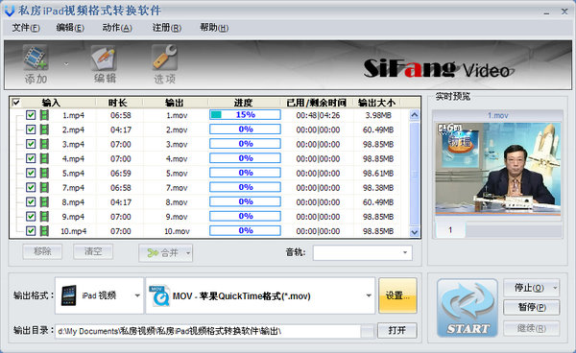This screenshot has width=576, height=353.
Task: Click the big START convert button
Action: pyautogui.click(x=467, y=308)
